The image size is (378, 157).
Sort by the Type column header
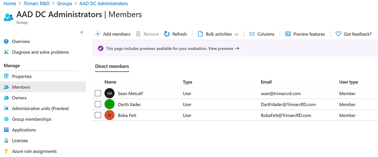[x=187, y=82]
